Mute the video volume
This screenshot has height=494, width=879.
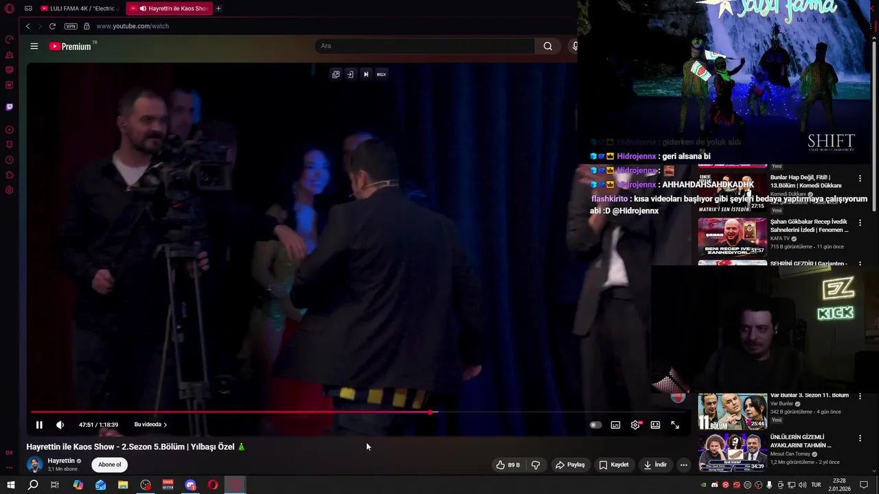tap(60, 425)
